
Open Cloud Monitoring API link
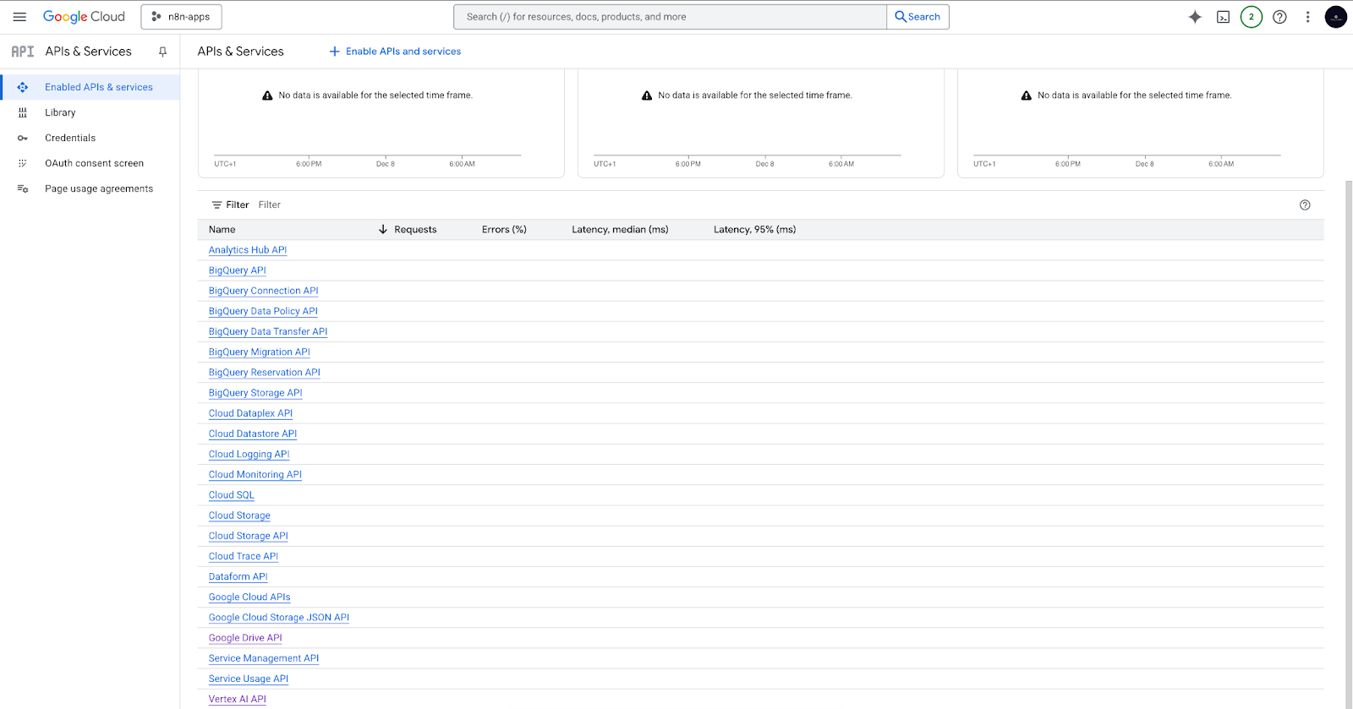tap(255, 475)
